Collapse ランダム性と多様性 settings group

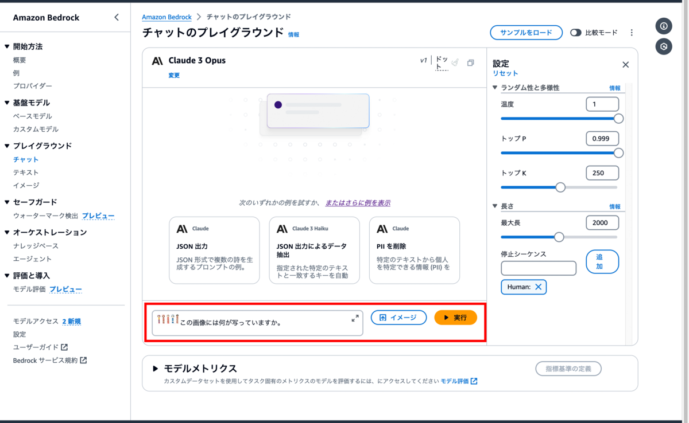click(x=496, y=88)
